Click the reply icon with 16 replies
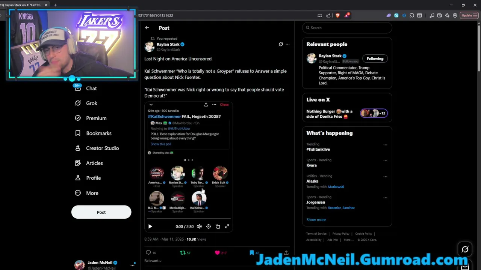481x270 pixels. click(148, 253)
